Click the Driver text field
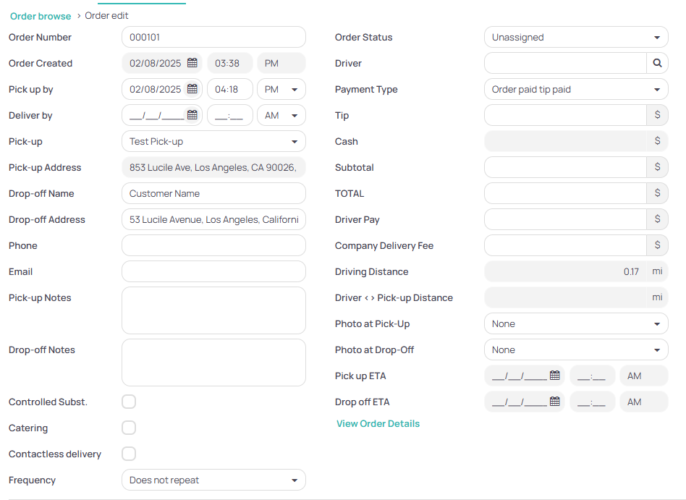Viewport: 686px width, 500px height. pyautogui.click(x=565, y=63)
